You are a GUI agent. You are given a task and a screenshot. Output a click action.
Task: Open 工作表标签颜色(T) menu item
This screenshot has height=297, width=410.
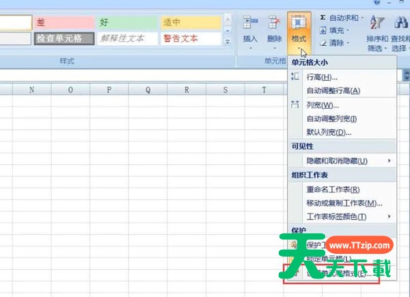(x=342, y=217)
